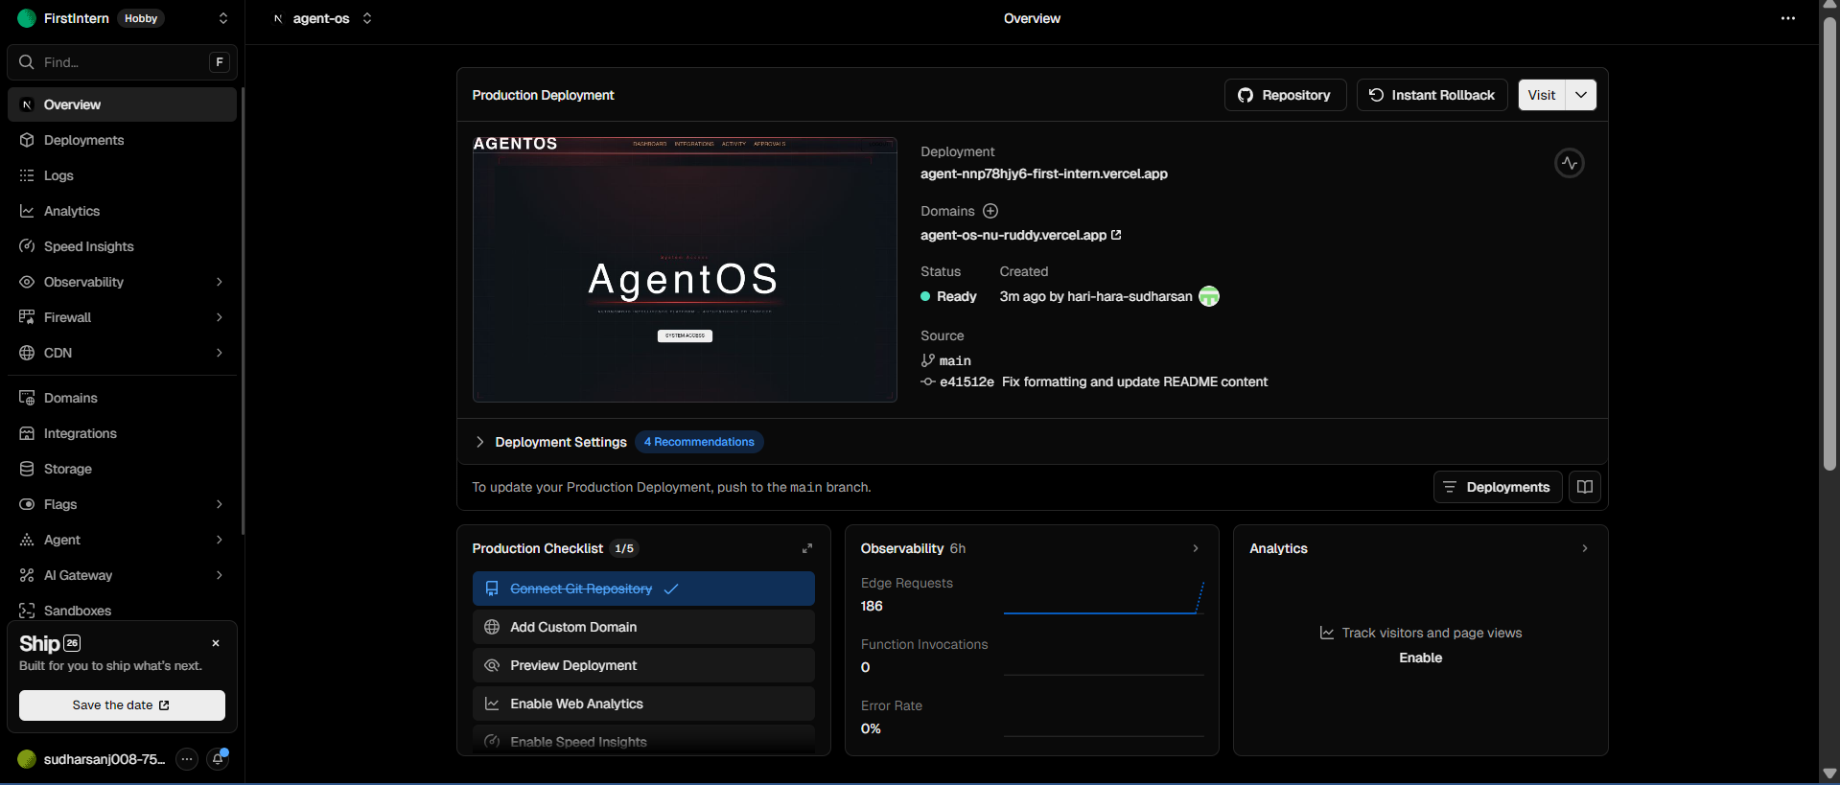Viewport: 1840px width, 785px height.
Task: Open user account options ellipsis
Action: 187,759
